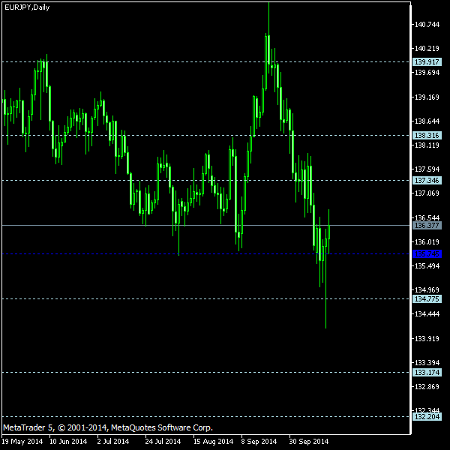Click the 133.919 price scale value
Viewport: 450px width, 450px height.
[427, 339]
